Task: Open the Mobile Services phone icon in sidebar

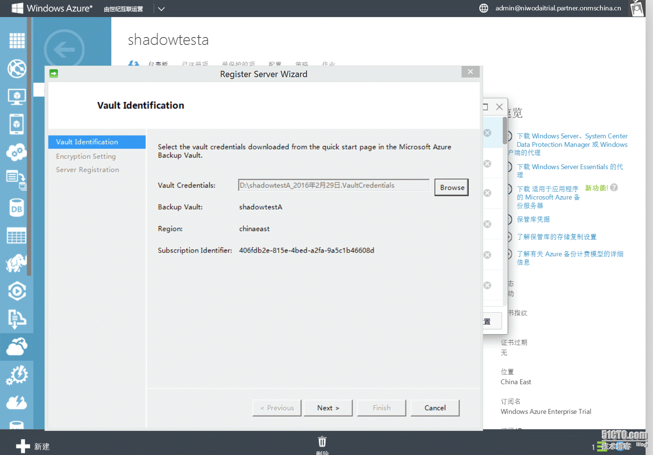Action: click(x=17, y=124)
